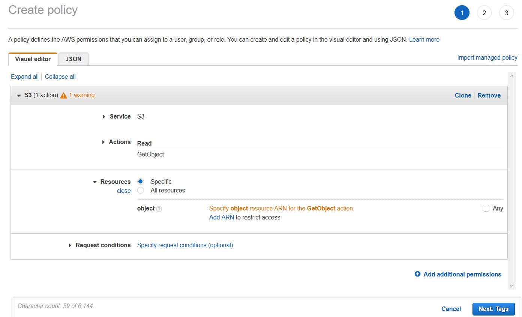Switch to the Visual editor tab
This screenshot has height=317, width=522.
pos(33,59)
